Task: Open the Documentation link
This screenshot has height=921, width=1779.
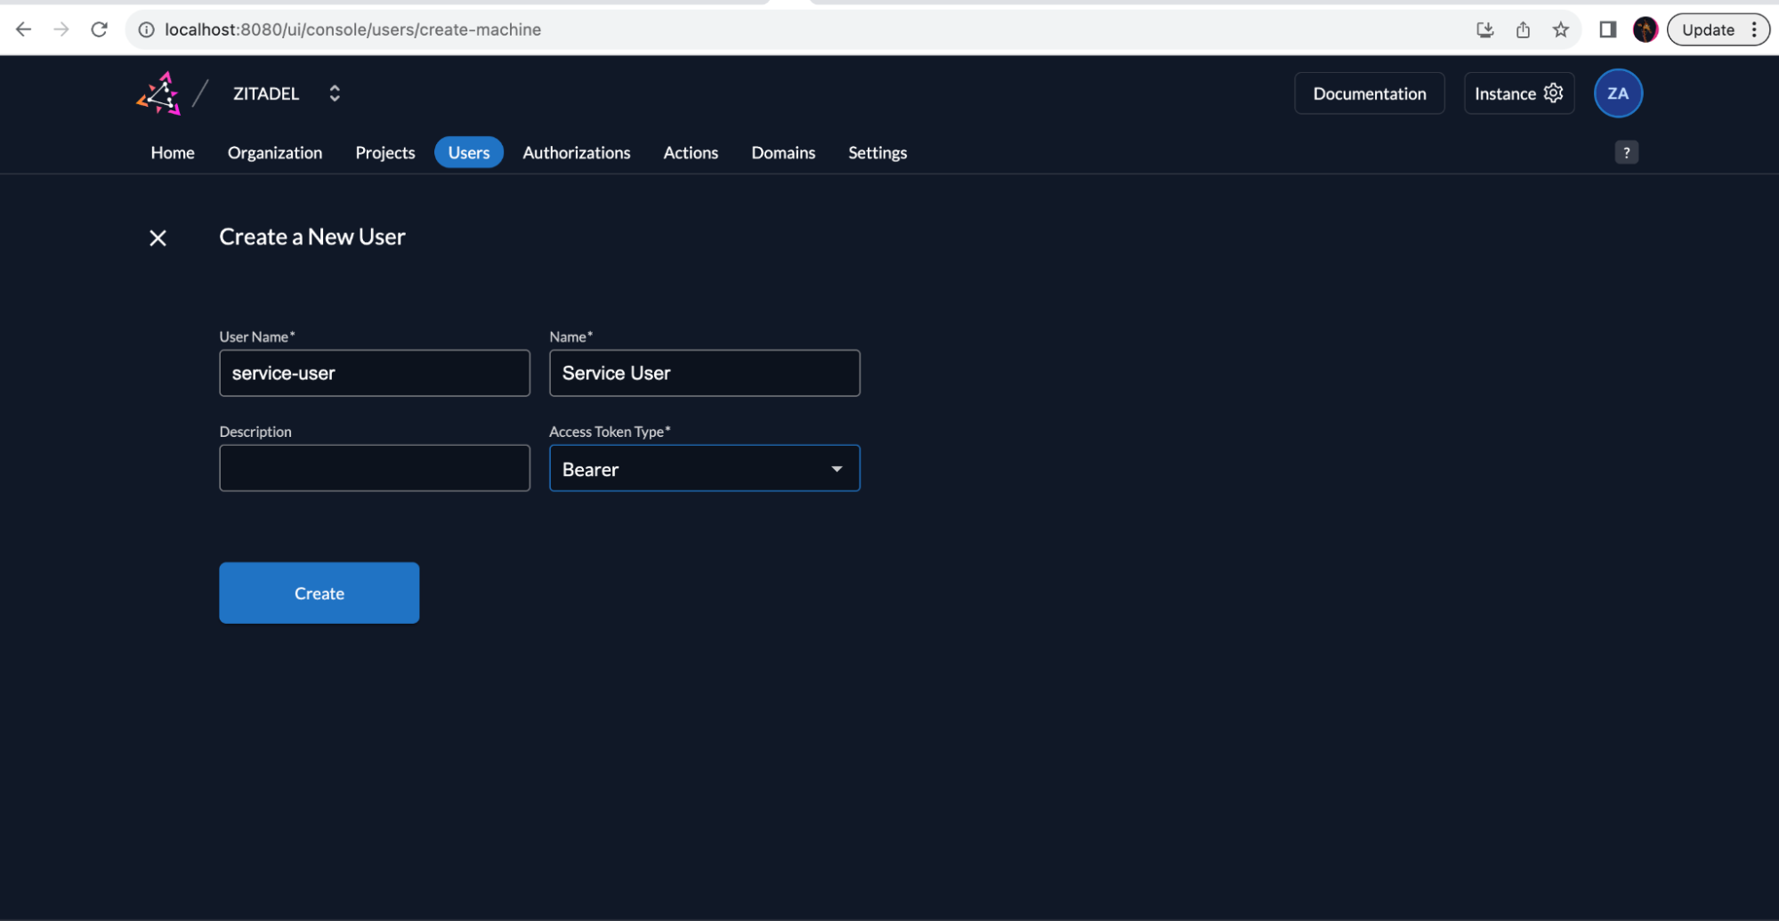Action: click(1369, 93)
